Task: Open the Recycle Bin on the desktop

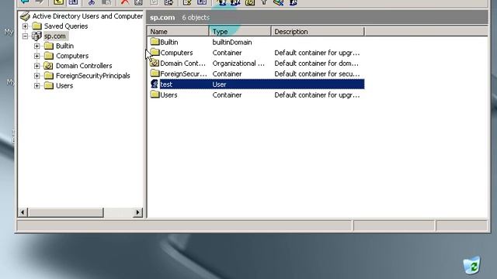Action: [x=471, y=265]
